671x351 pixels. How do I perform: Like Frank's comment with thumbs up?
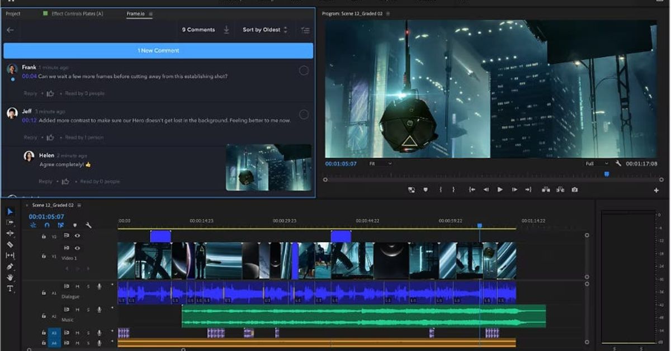pos(50,93)
